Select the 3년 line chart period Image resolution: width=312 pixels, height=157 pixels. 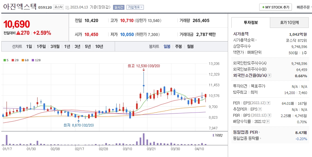tap(77, 47)
